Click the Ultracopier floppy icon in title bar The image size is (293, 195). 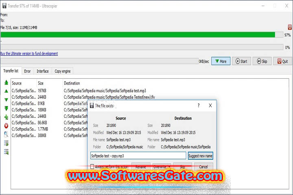tap(4, 6)
